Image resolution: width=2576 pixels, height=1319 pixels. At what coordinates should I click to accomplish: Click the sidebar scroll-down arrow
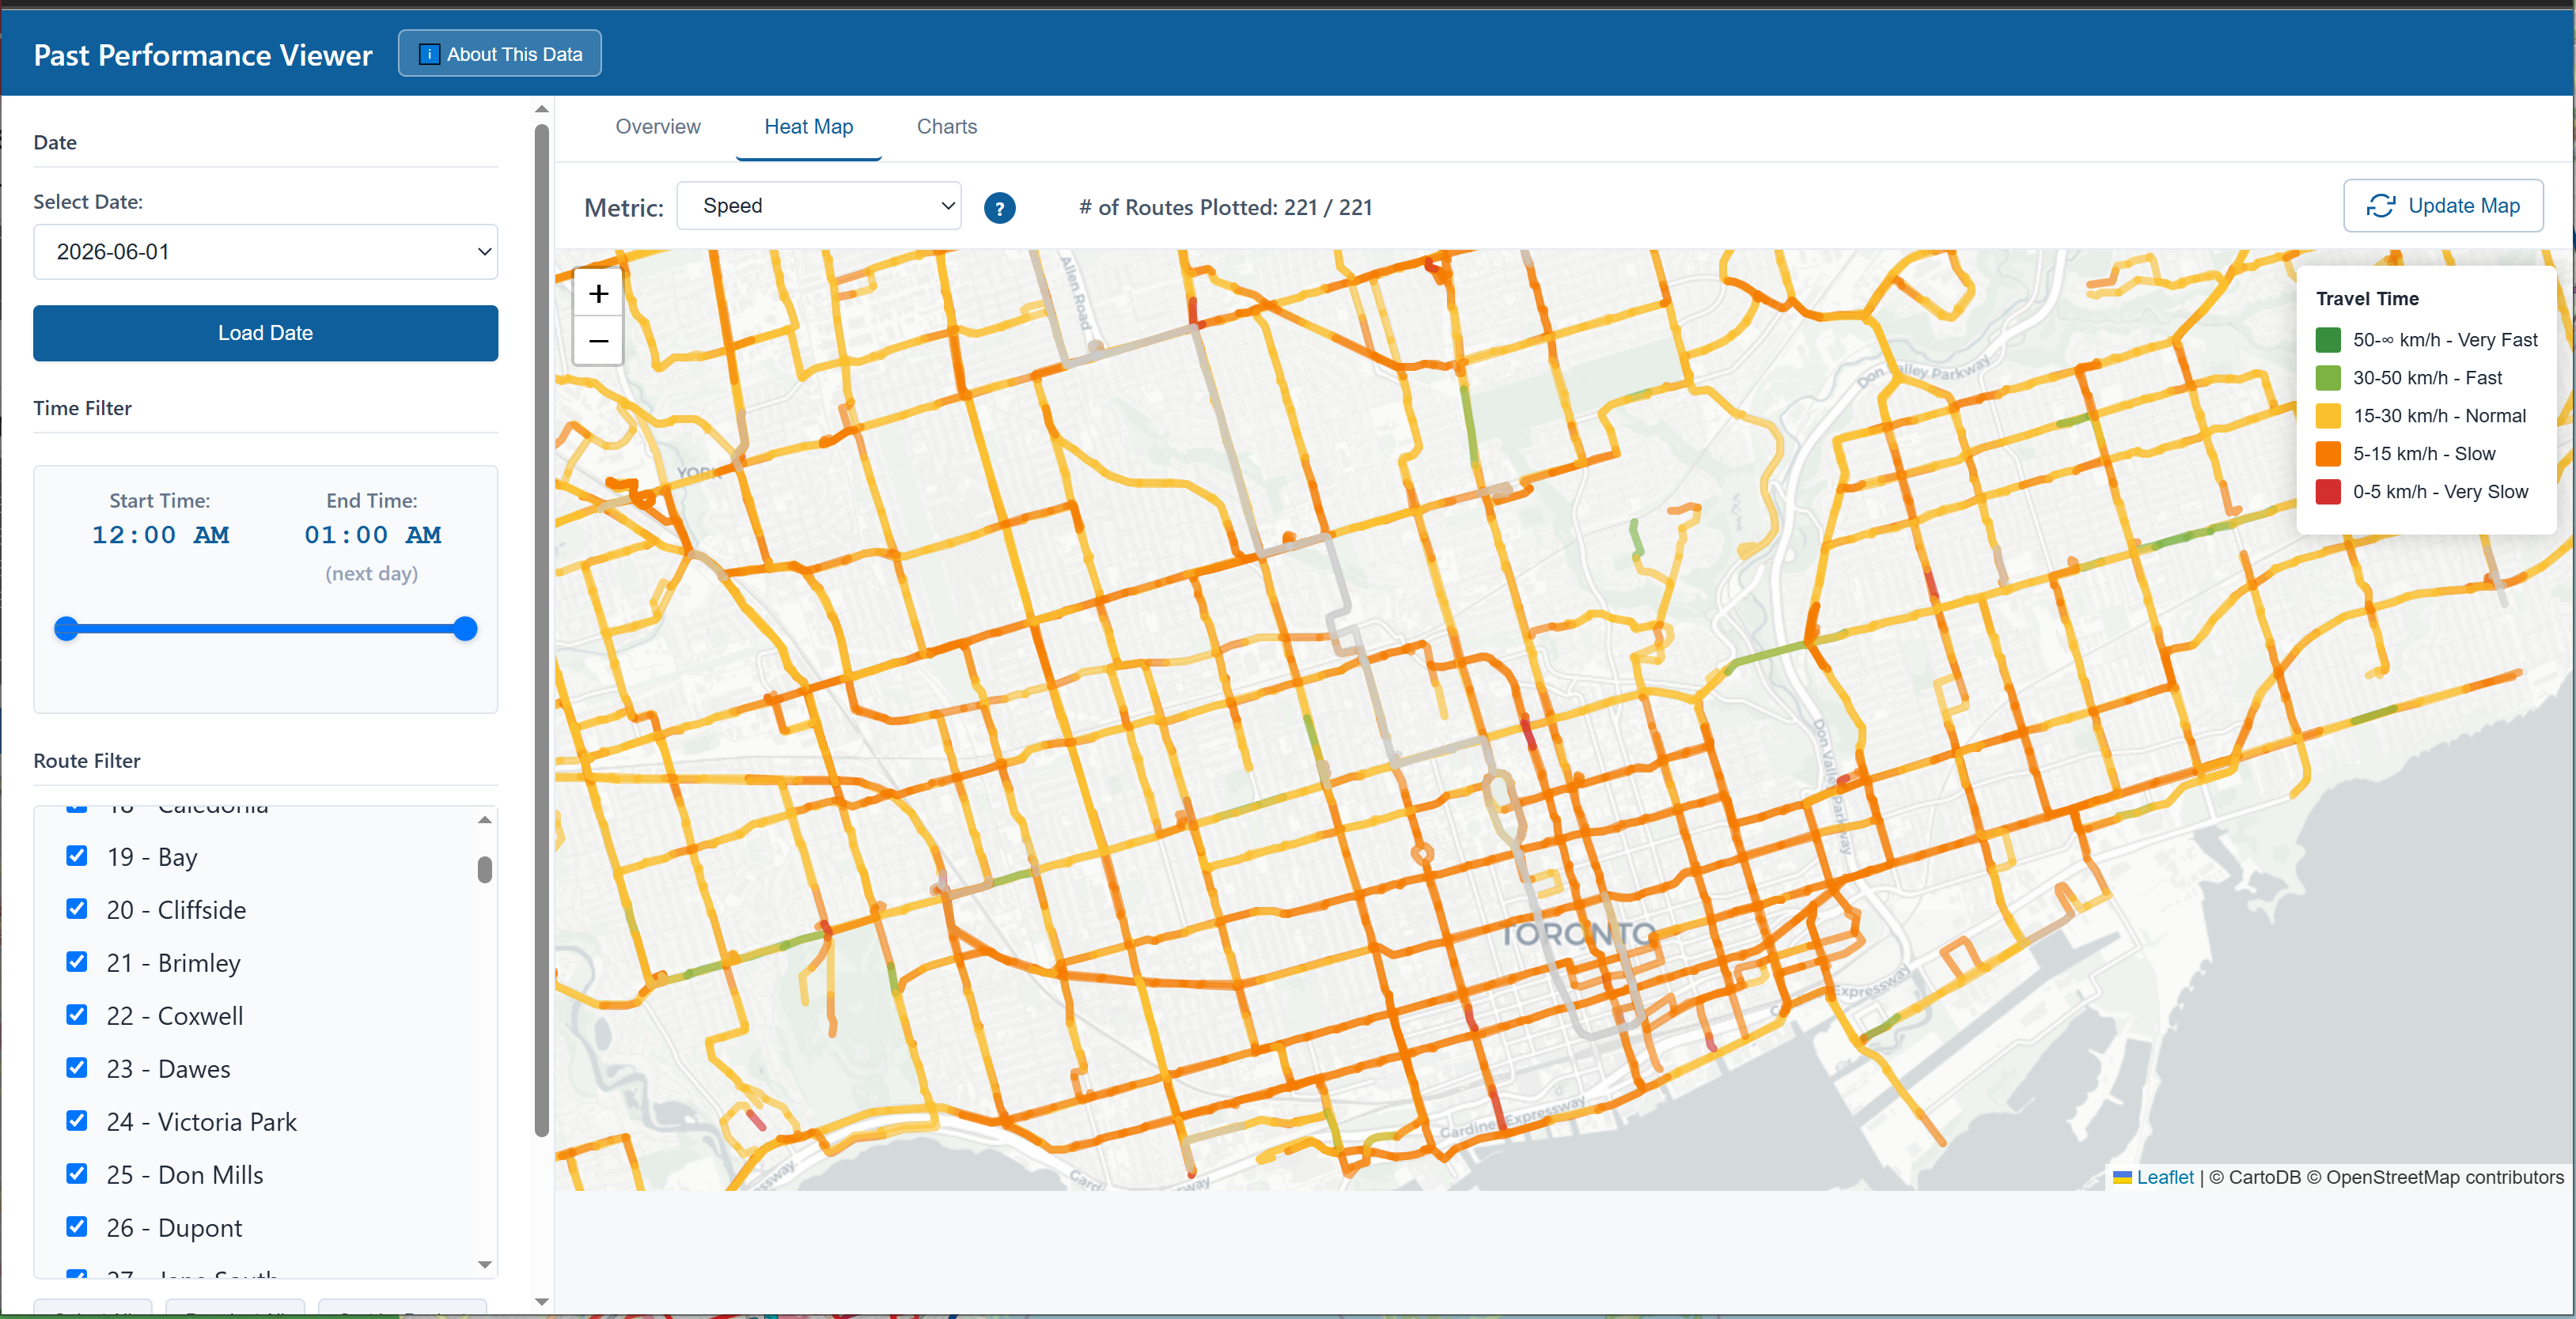click(542, 1301)
